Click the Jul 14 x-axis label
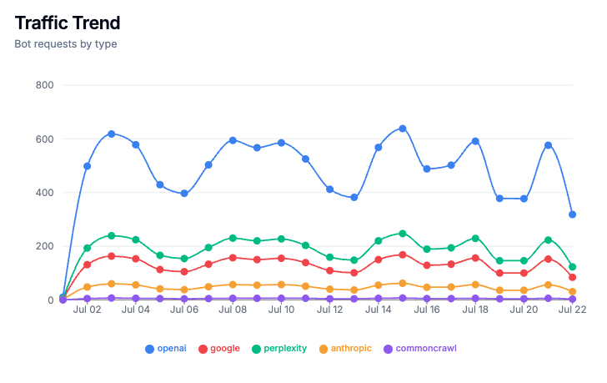Screen dimensions: 607x383 point(379,310)
